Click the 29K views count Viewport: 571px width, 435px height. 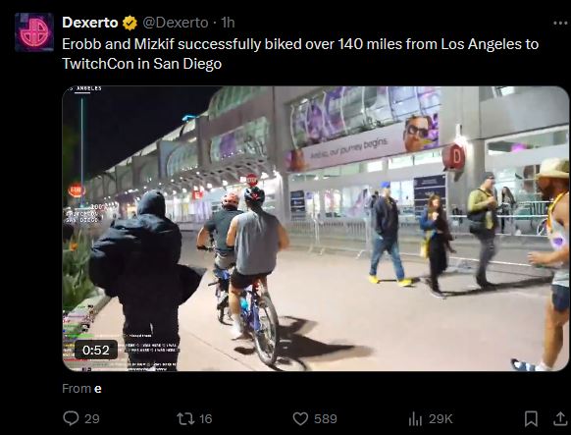(x=441, y=418)
